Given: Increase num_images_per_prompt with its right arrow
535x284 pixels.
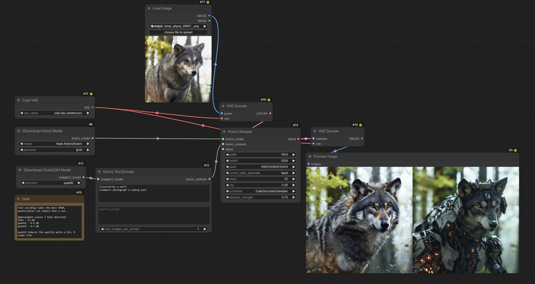Looking at the screenshot, I should click(205, 229).
